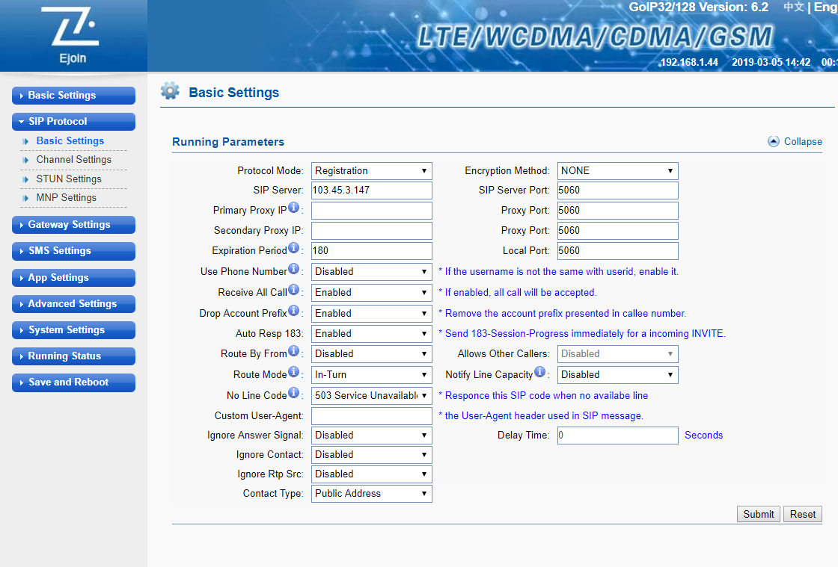Open the Contact Type dropdown
The height and width of the screenshot is (567, 838).
tap(372, 494)
